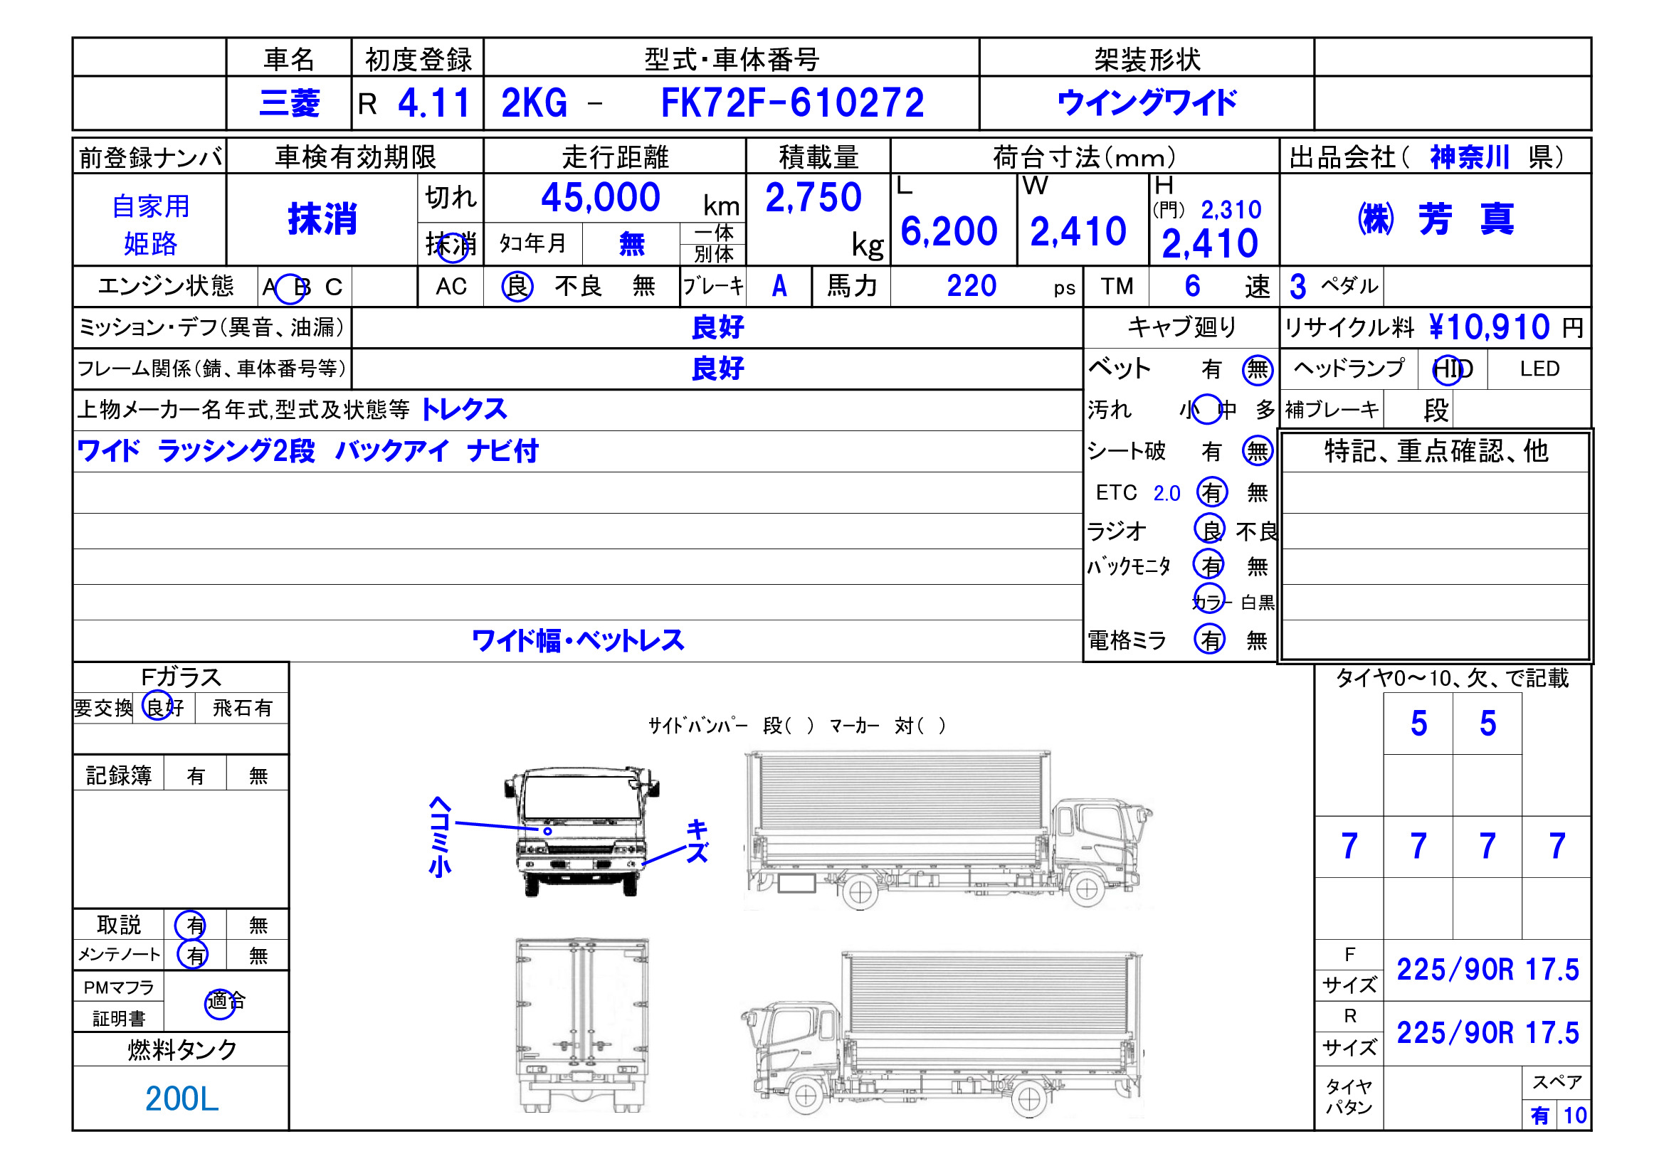Screen dimensions: 1664x1176
Task: Click payload value "2,750"
Action: point(813,197)
